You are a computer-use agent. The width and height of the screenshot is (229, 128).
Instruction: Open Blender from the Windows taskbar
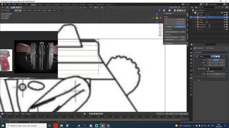click(103, 126)
